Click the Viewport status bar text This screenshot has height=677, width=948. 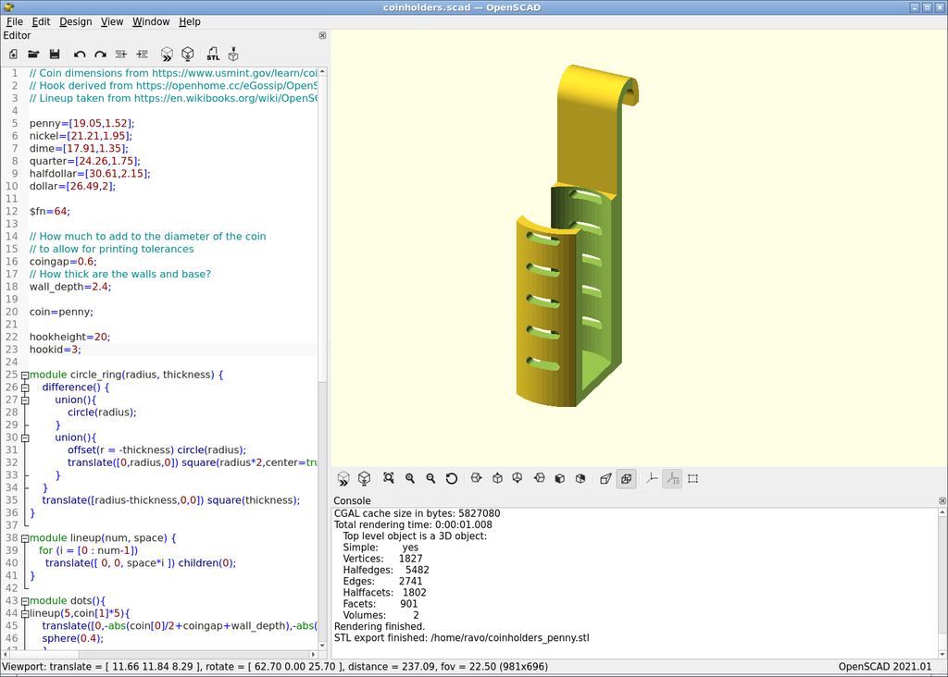click(275, 667)
